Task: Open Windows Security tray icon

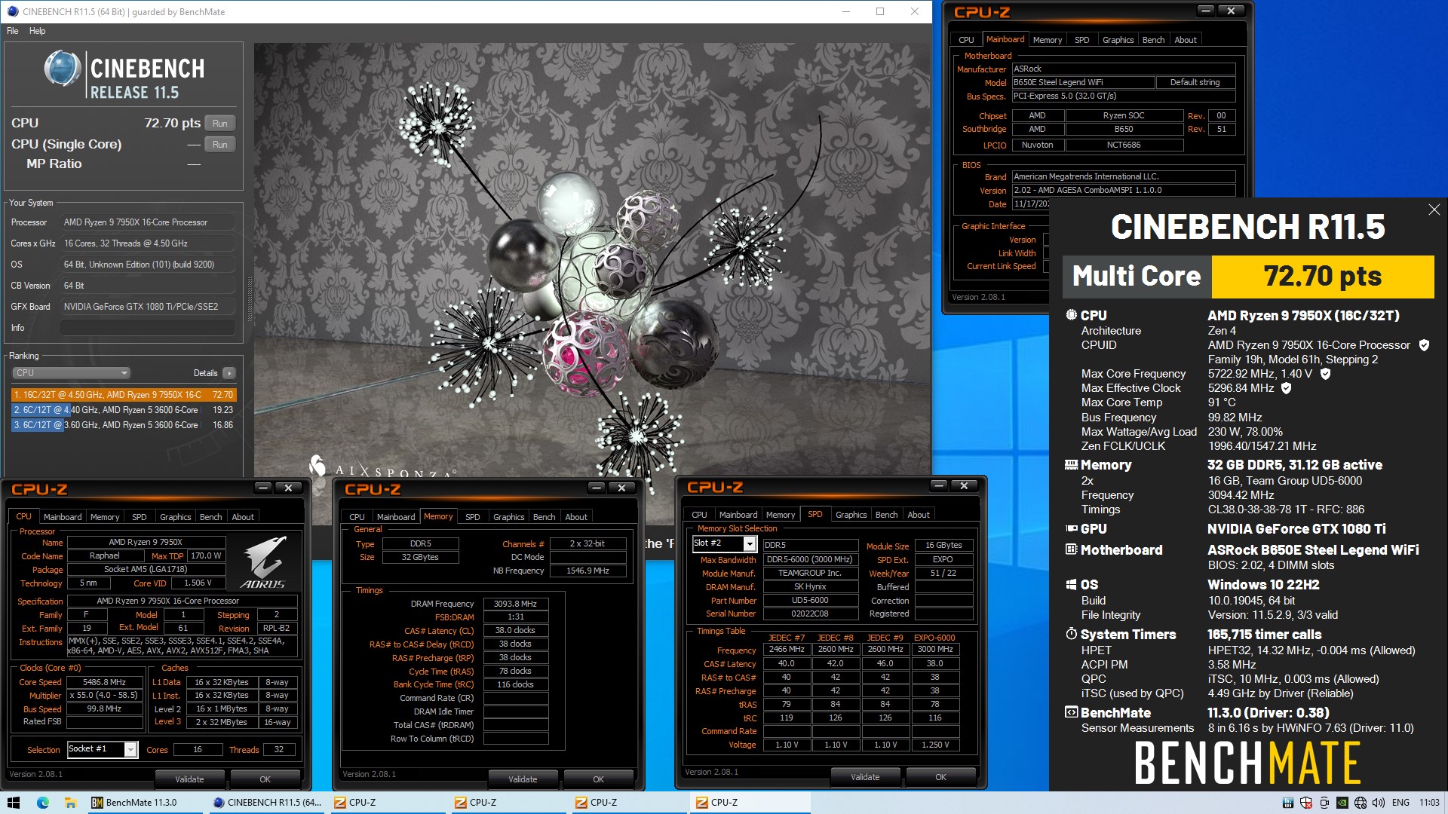Action: (1306, 803)
